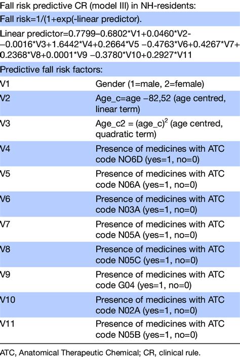
Task: Select the Age_c linear term description
Action: point(161,104)
